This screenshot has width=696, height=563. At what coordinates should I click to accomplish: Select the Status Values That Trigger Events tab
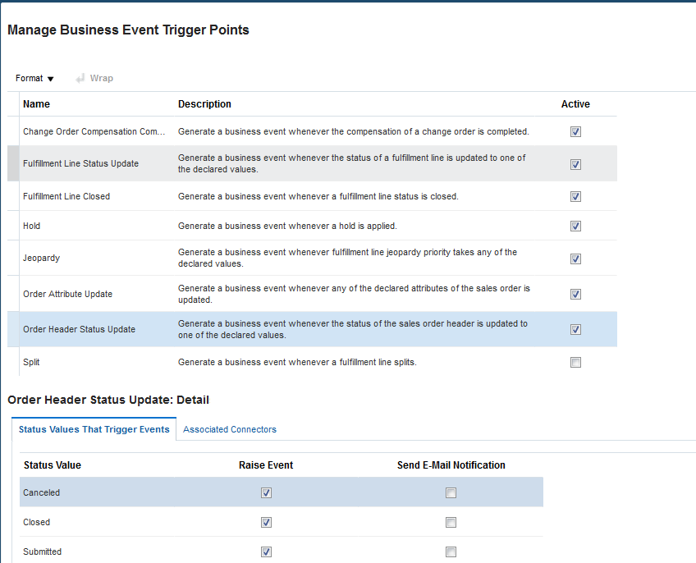[x=94, y=428]
